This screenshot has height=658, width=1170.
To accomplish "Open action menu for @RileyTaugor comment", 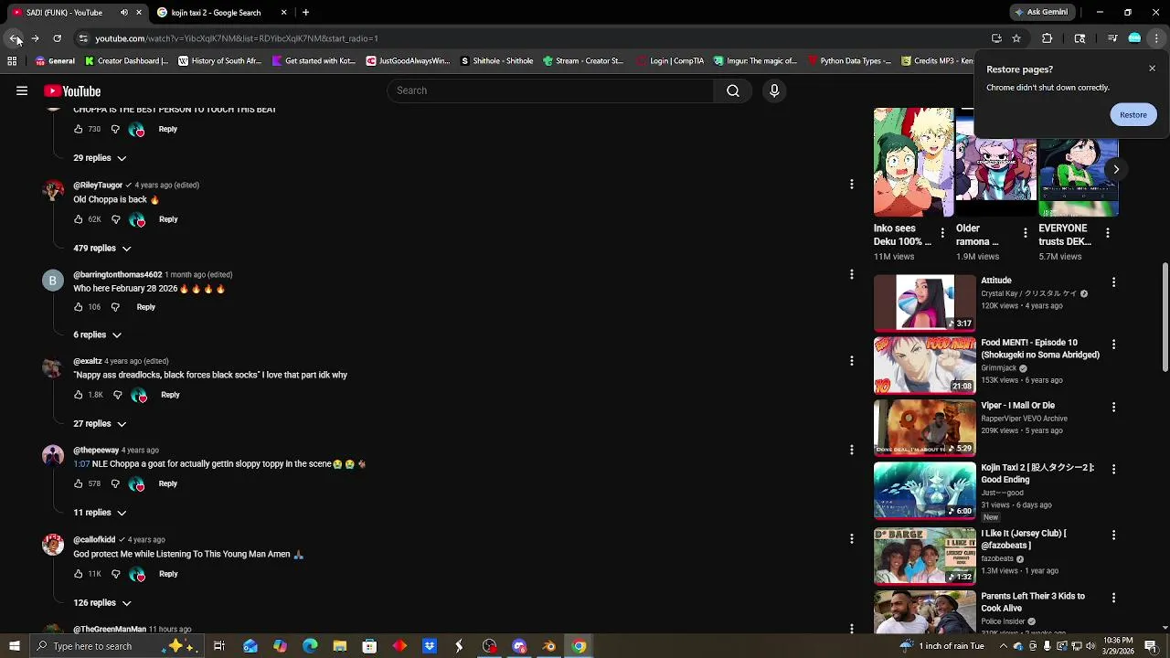I will click(851, 185).
